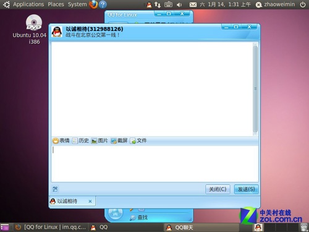Screen dimensions: 309x232
Task: Click the 发送(S) send button
Action: tap(246, 189)
